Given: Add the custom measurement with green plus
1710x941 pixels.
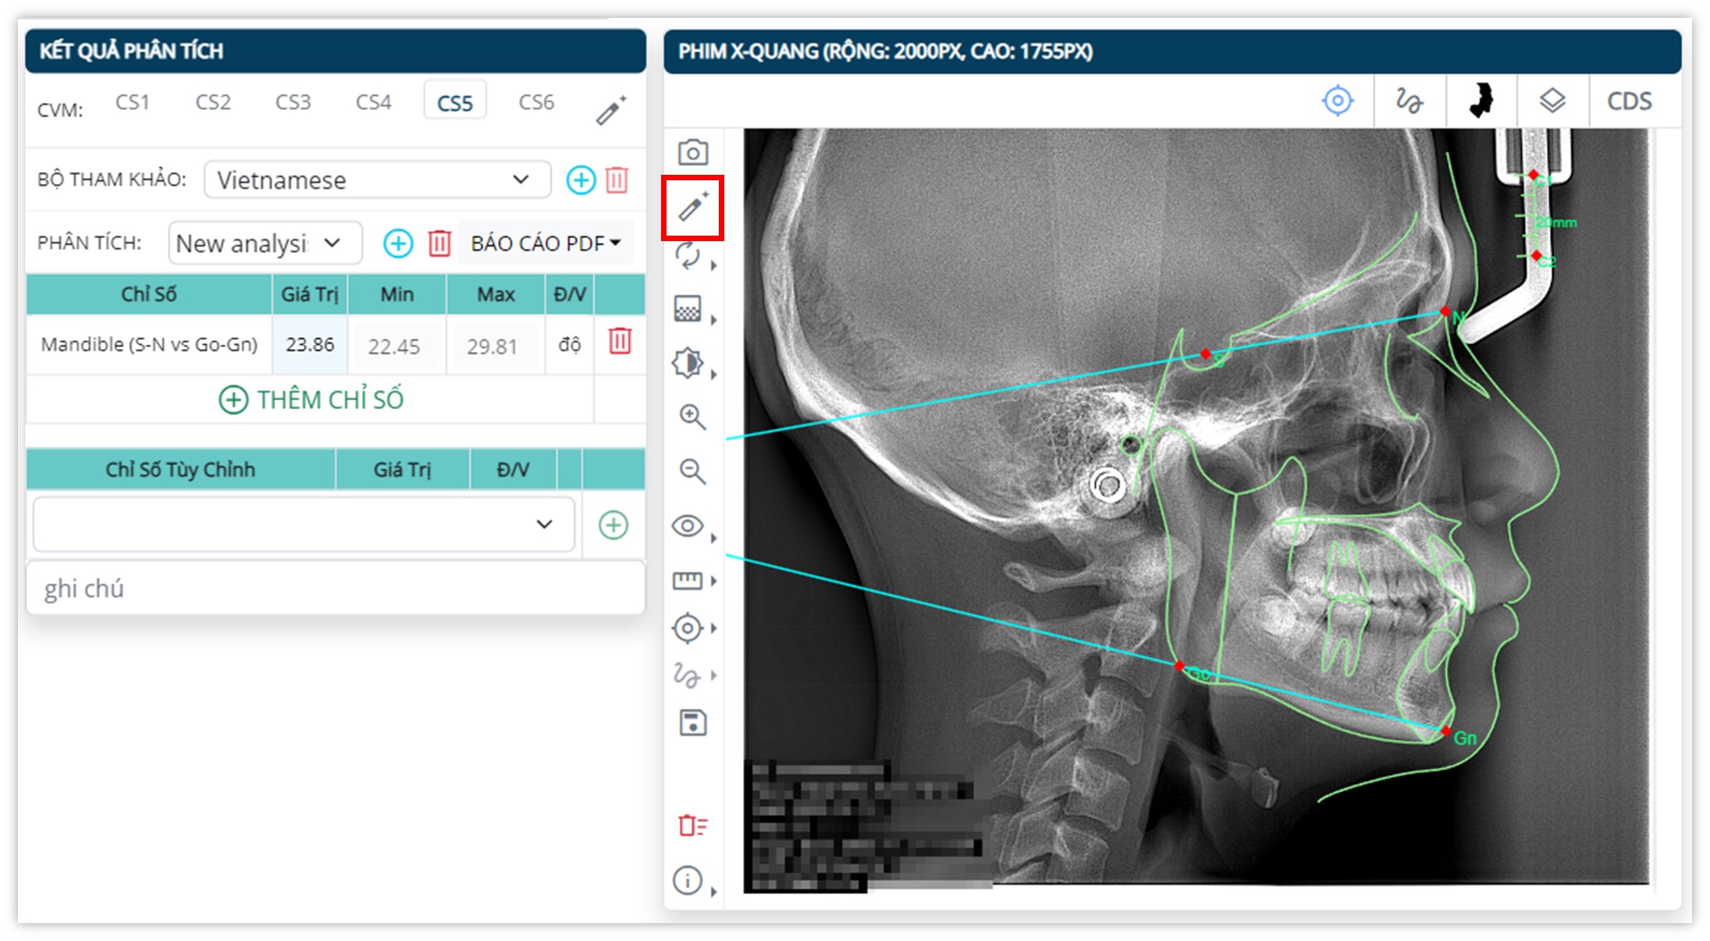Looking at the screenshot, I should 613,525.
